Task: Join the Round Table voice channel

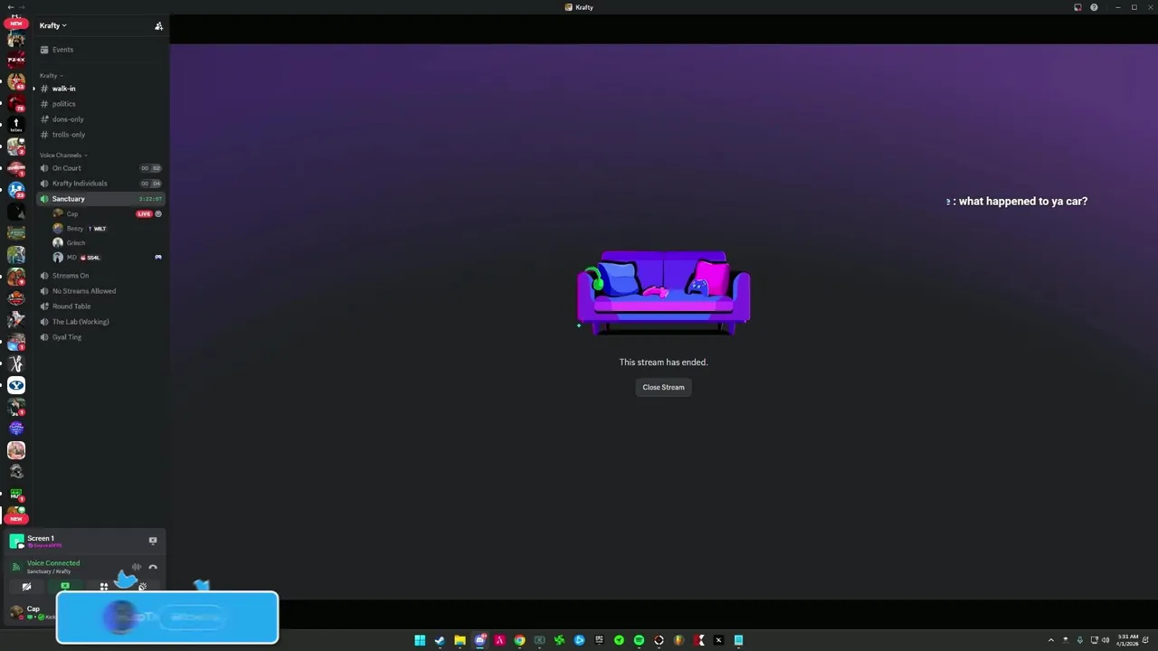Action: pos(100,307)
